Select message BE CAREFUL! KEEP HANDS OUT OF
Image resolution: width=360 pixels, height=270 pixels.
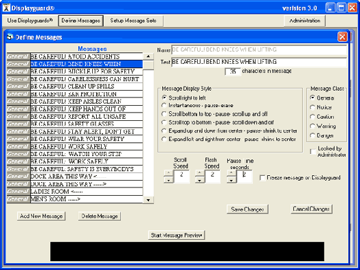75,109
